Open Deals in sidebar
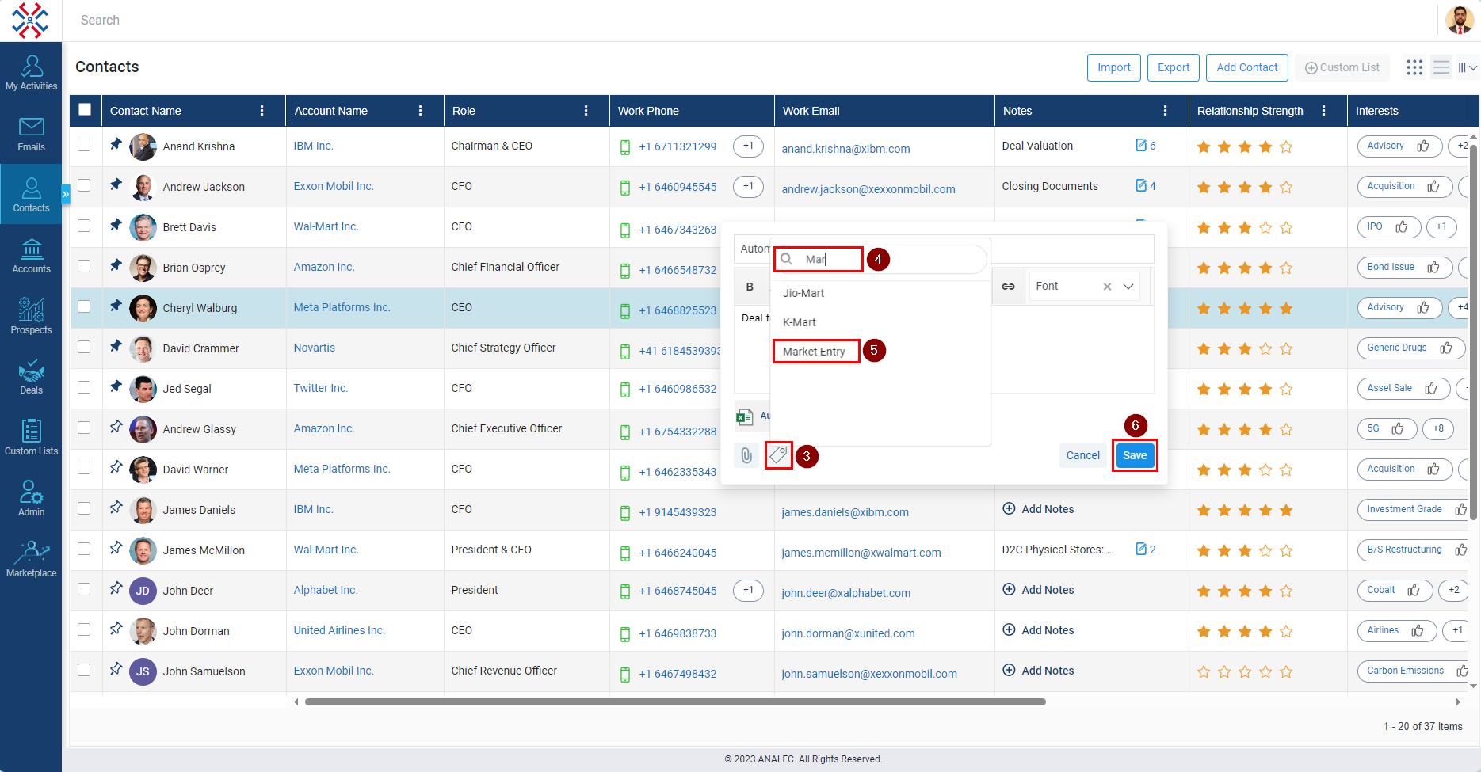The height and width of the screenshot is (772, 1481). click(31, 377)
